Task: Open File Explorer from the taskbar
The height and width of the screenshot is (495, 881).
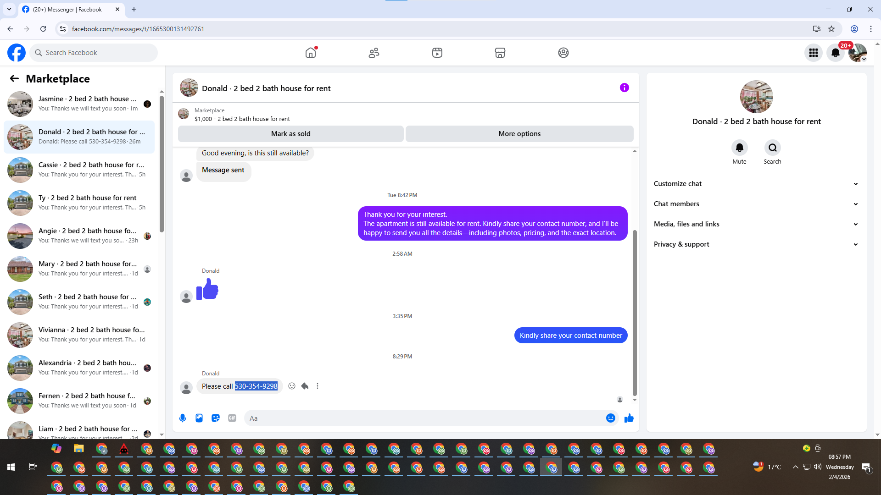Action: coord(79,449)
